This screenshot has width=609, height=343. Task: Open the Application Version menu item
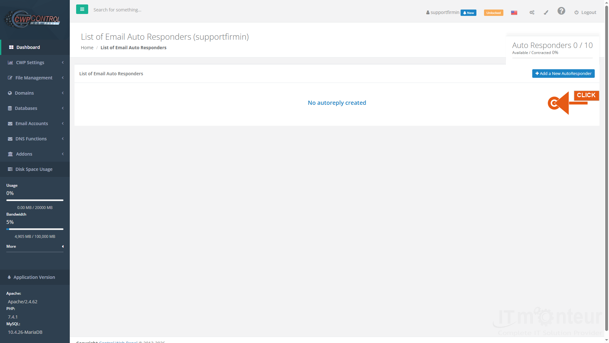click(35, 277)
